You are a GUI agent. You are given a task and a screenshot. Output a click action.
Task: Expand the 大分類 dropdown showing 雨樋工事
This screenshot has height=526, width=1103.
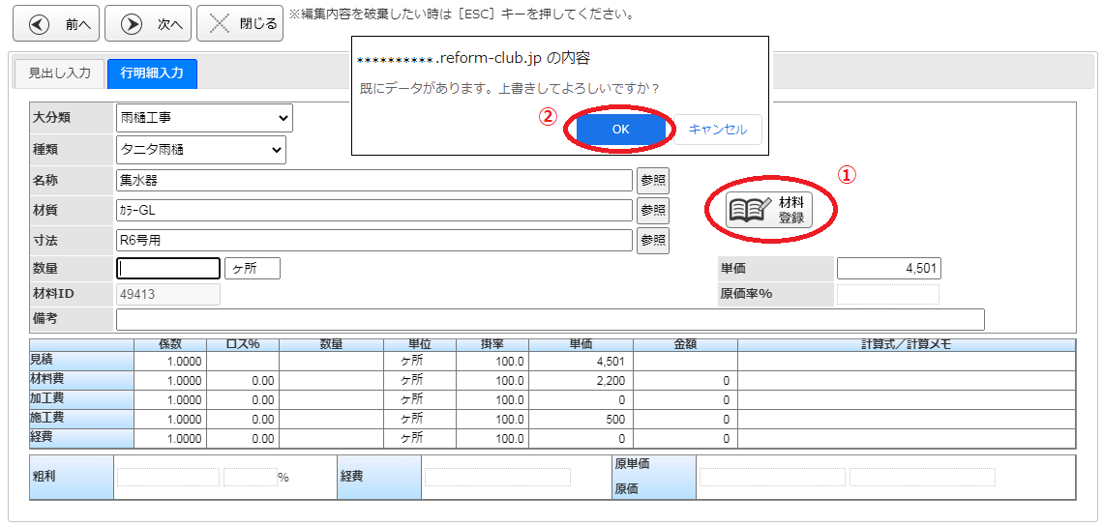pos(204,118)
